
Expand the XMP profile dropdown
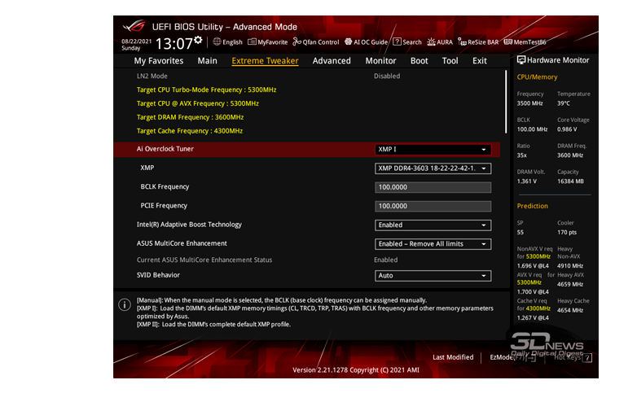pos(433,168)
